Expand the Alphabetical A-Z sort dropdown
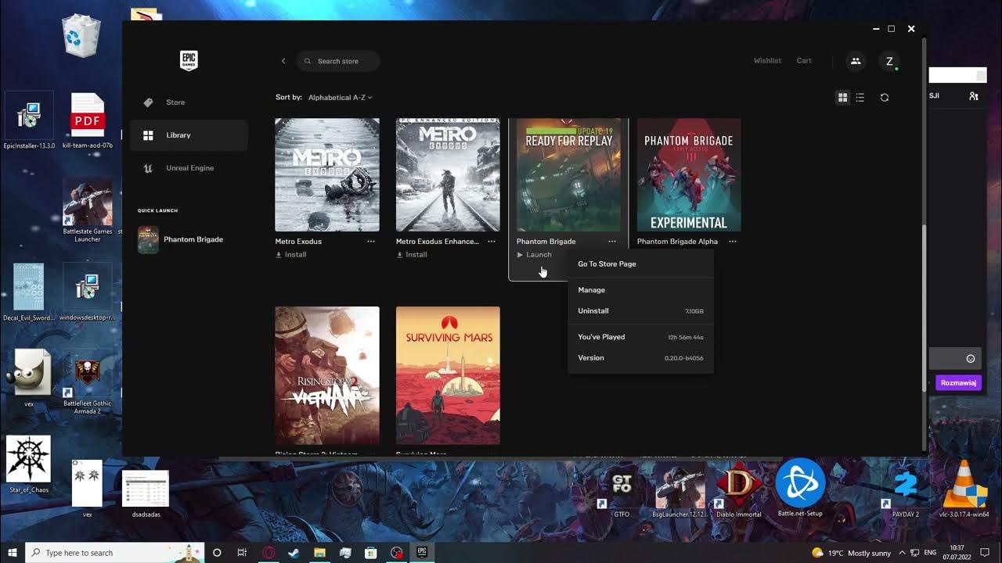This screenshot has height=563, width=1002. pos(341,98)
